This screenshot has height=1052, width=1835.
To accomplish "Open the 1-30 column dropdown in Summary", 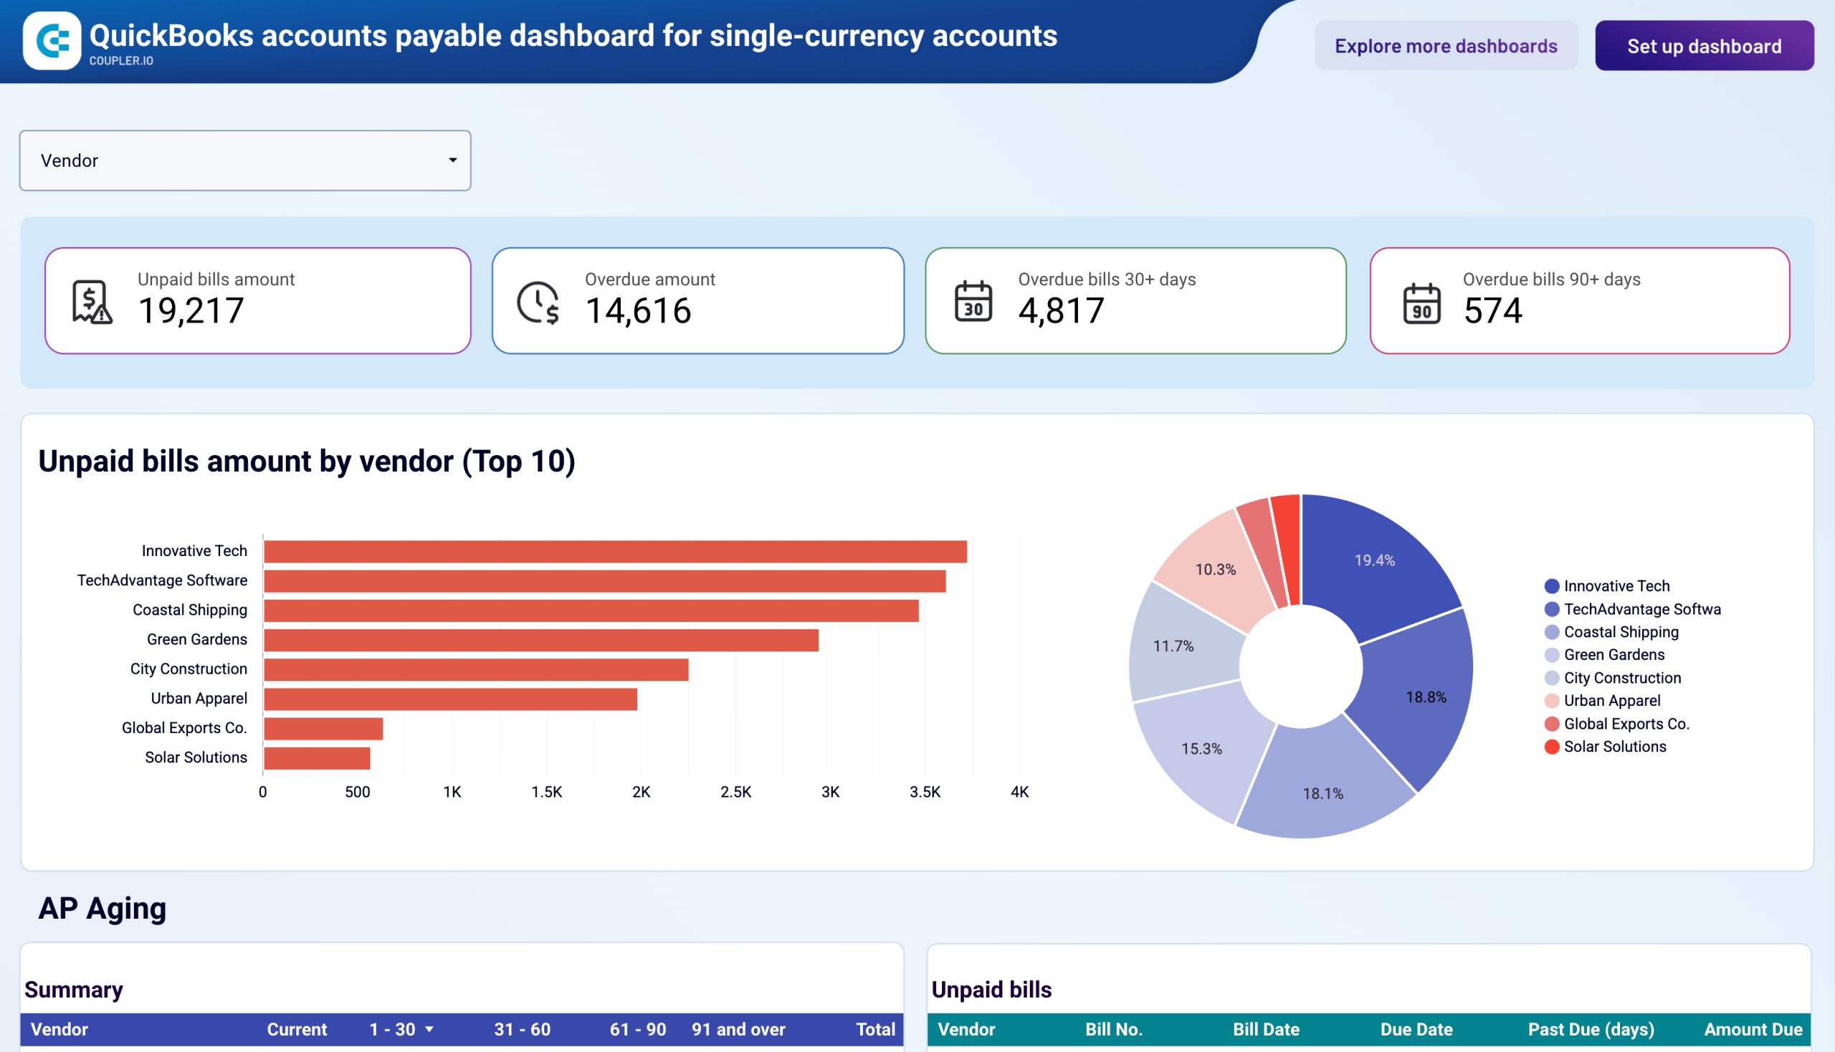I will (429, 1029).
